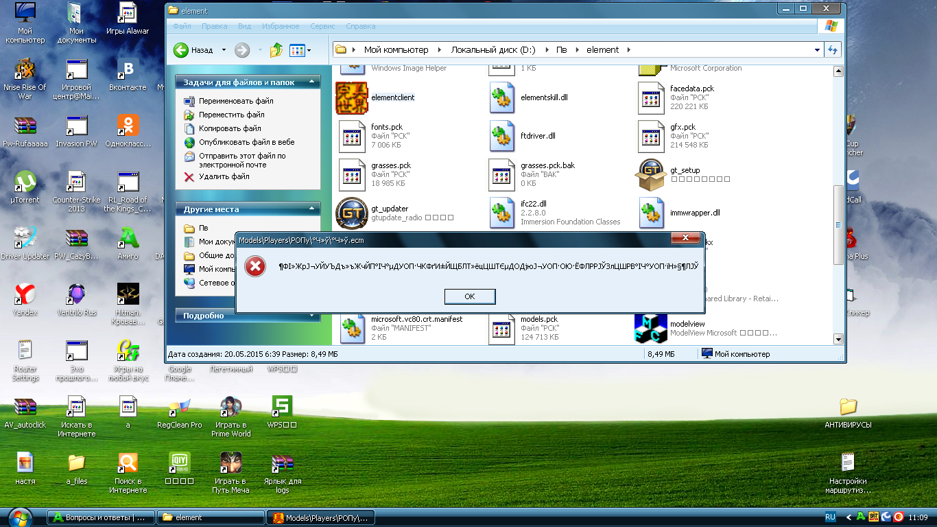The width and height of the screenshot is (937, 527).
Task: Select the Yandex browser desktop icon
Action: coord(25,300)
